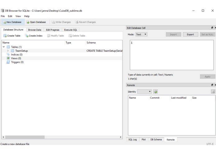Image resolution: width=216 pixels, height=153 pixels.
Task: Click the horizontal scrollbar left arrow
Action: point(3,137)
